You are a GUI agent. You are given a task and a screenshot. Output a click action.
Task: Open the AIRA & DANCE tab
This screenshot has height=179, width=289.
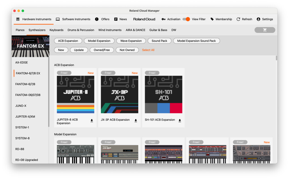[x=135, y=30]
